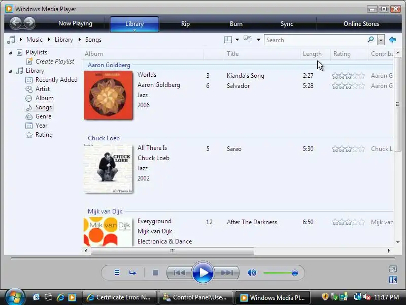406x305 pixels.
Task: Sort by the Album column header
Action: pyautogui.click(x=143, y=54)
